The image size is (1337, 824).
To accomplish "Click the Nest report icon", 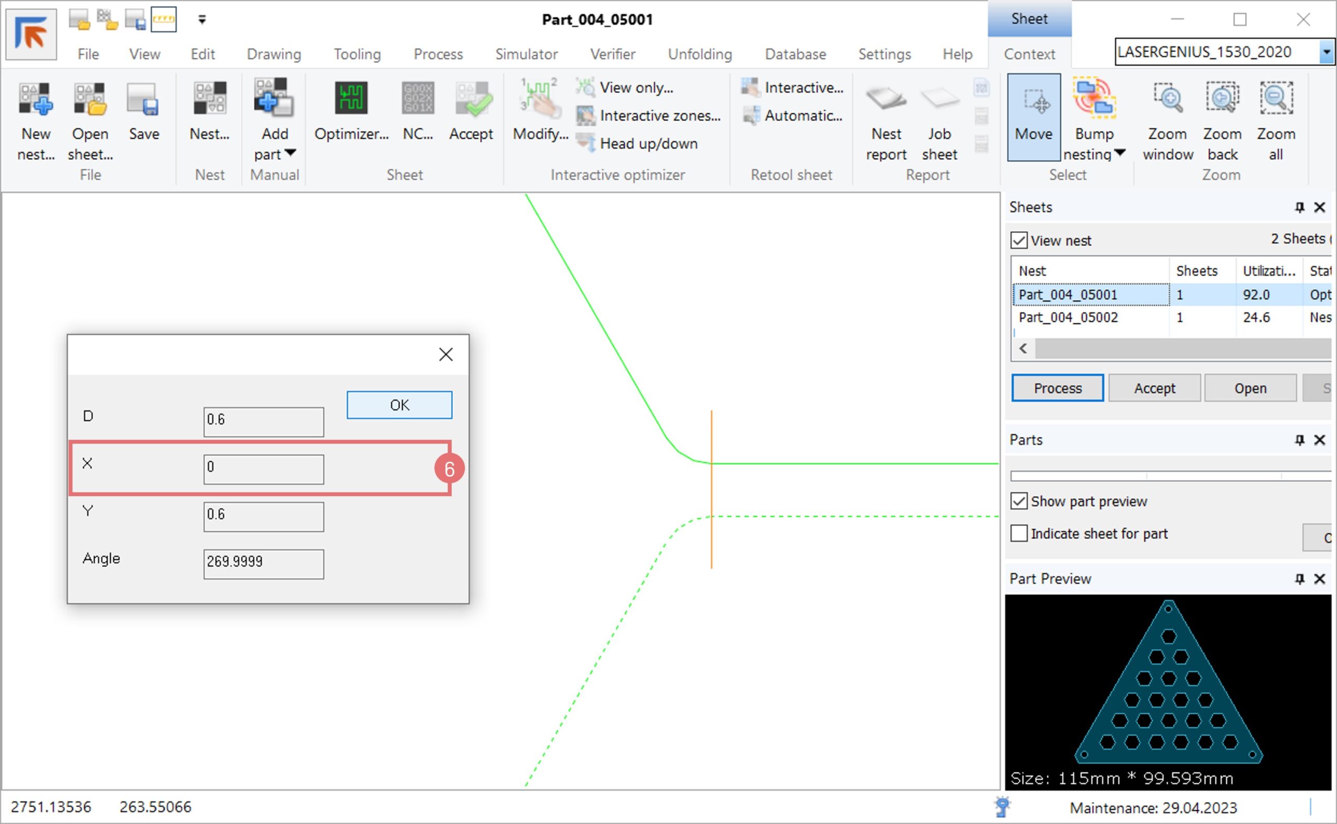I will pyautogui.click(x=886, y=99).
